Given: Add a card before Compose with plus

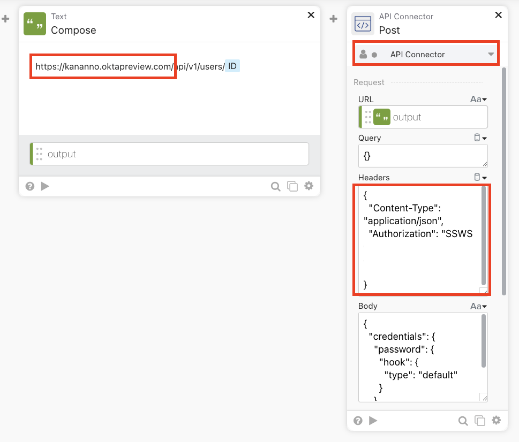Looking at the screenshot, I should [x=5, y=19].
